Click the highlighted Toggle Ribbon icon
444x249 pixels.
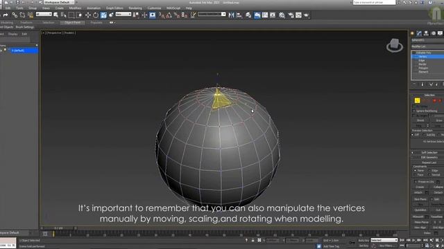257,15
